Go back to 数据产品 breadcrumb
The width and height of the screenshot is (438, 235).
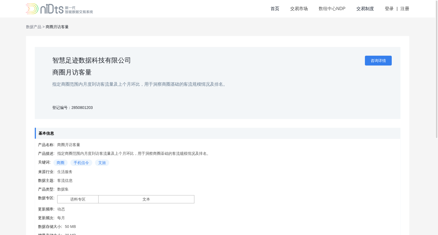(34, 27)
